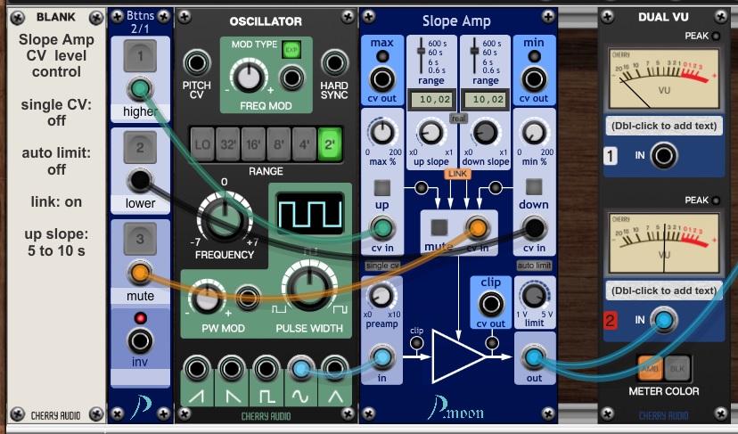Click the inv jack on Bttns module
The height and width of the screenshot is (434, 738).
(x=139, y=341)
